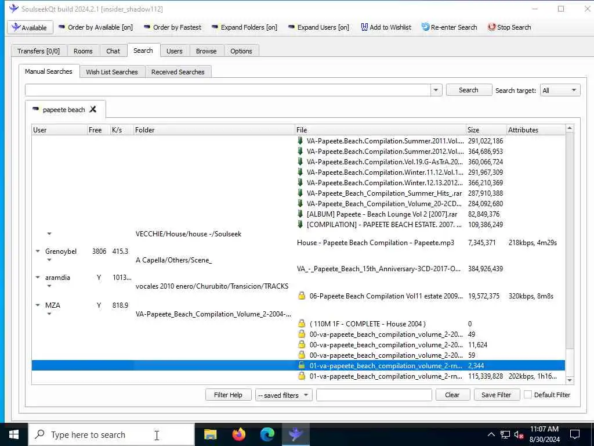Click download arrow icon for Winter.12.13 file

(x=300, y=182)
